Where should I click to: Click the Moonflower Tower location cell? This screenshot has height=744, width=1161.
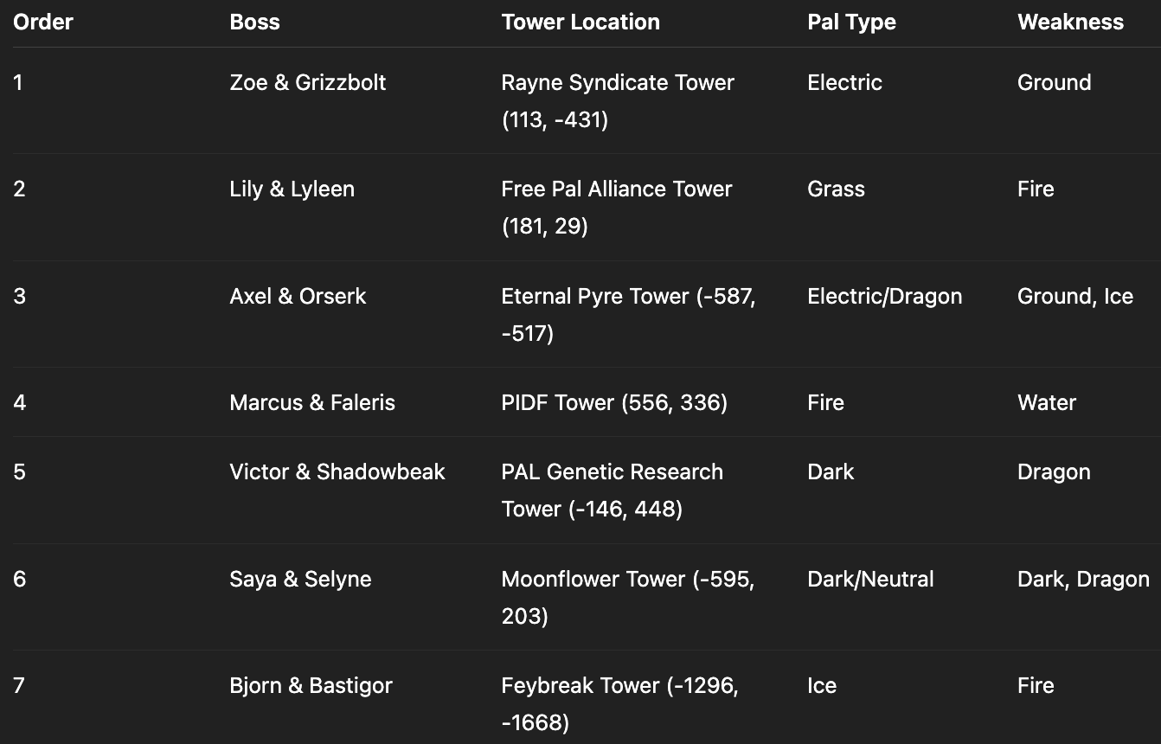coord(627,580)
